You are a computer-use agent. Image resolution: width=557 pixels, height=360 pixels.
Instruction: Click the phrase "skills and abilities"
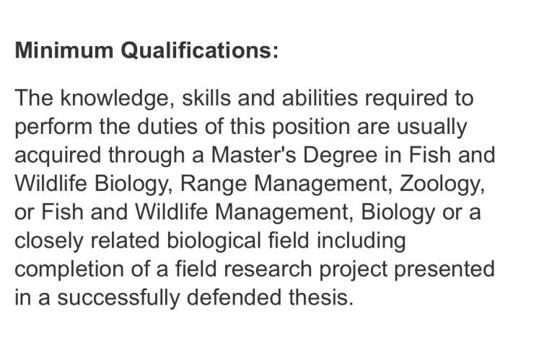tap(270, 98)
